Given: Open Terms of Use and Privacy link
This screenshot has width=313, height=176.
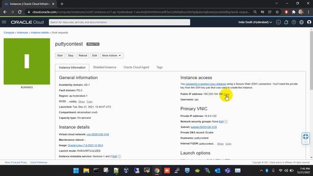Looking at the screenshot, I should click(x=16, y=162).
